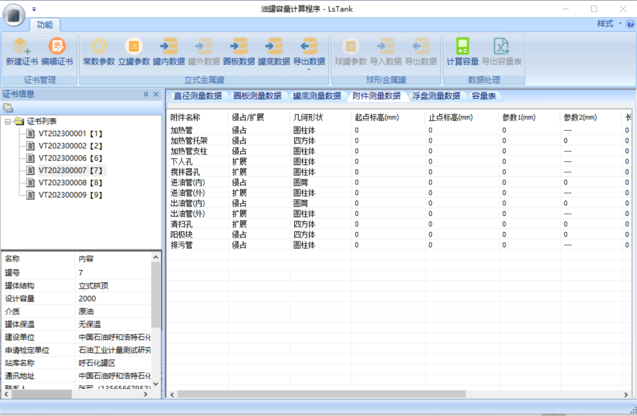Click data table horizontal scrollbar left arrow
The height and width of the screenshot is (416, 637).
click(172, 395)
